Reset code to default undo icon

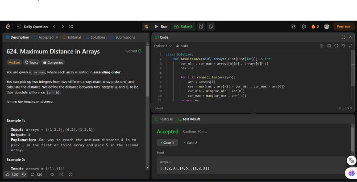coord(343,46)
